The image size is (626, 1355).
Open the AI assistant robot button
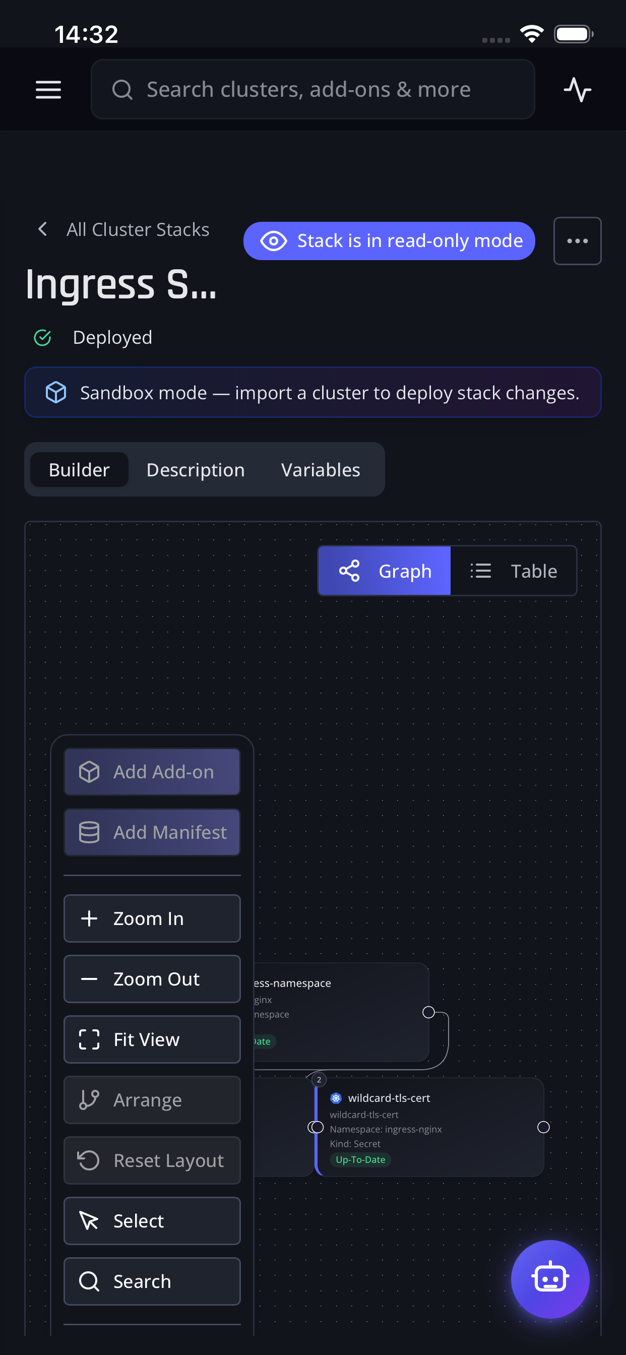pos(550,1279)
